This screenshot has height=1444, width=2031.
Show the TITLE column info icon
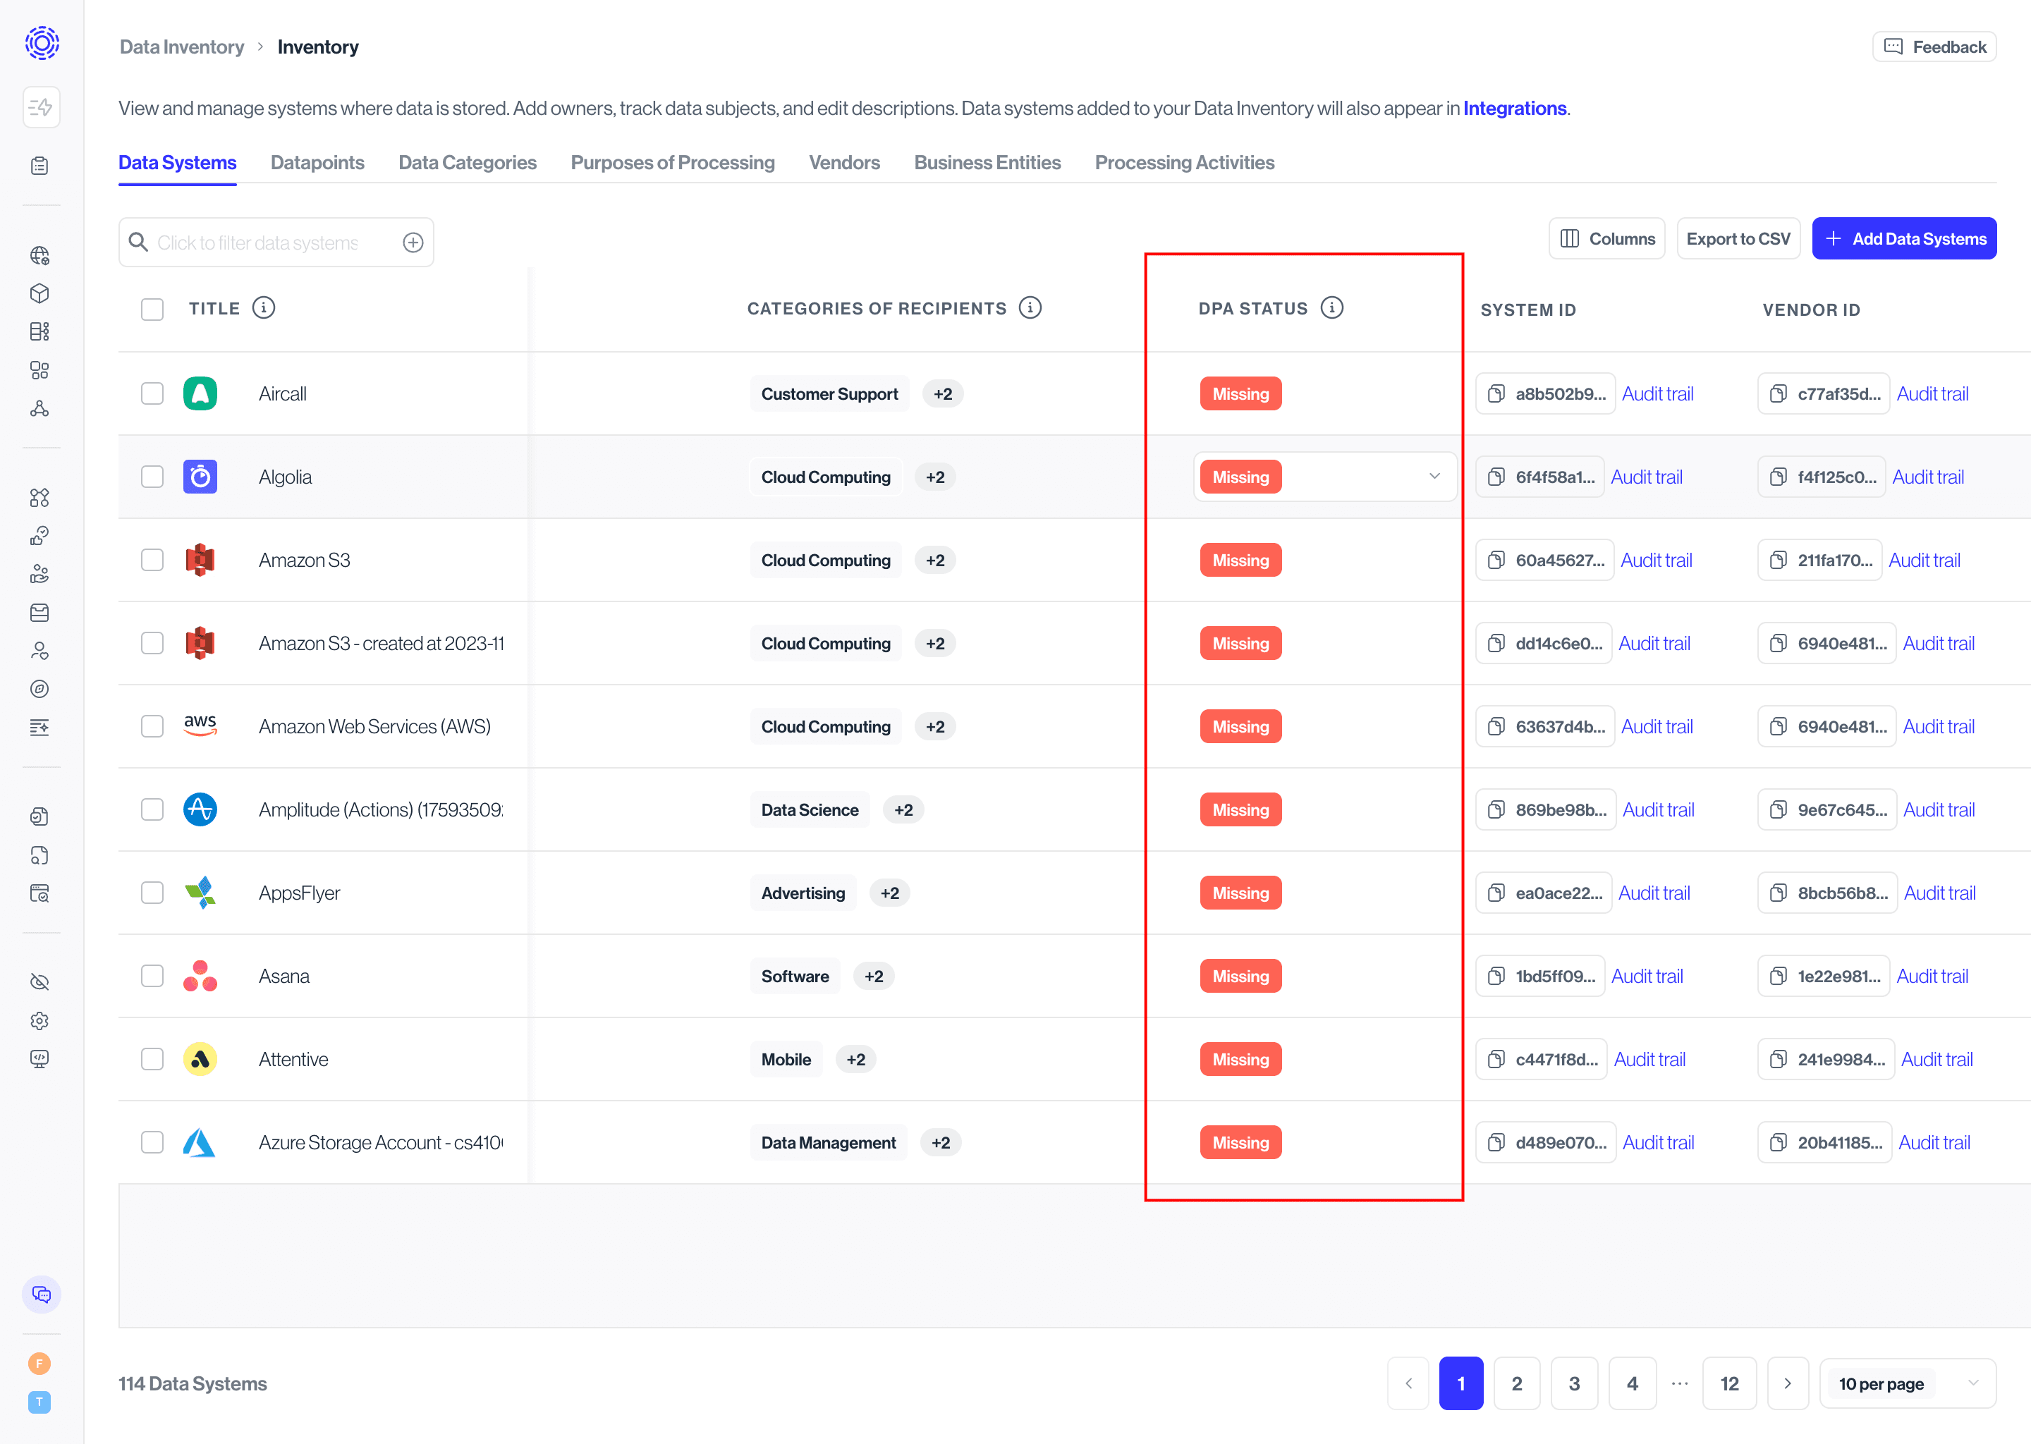click(263, 307)
